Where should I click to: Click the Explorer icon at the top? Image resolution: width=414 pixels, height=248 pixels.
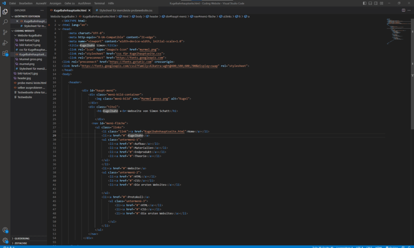tap(5, 11)
